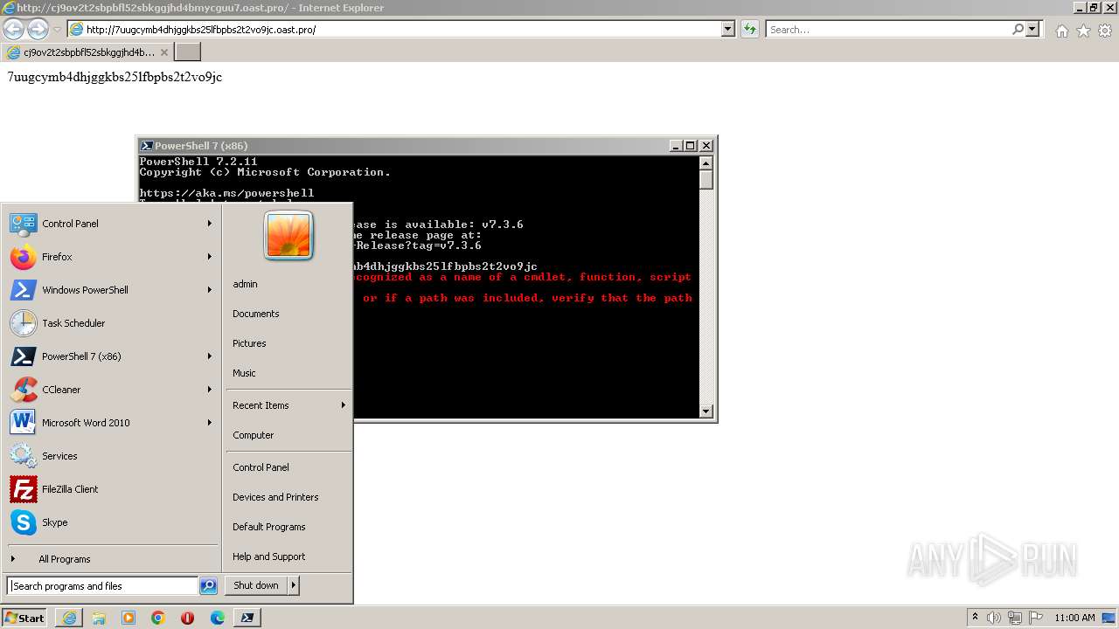Image resolution: width=1119 pixels, height=629 pixels.
Task: Click the PowerShell taskbar icon
Action: click(x=247, y=618)
